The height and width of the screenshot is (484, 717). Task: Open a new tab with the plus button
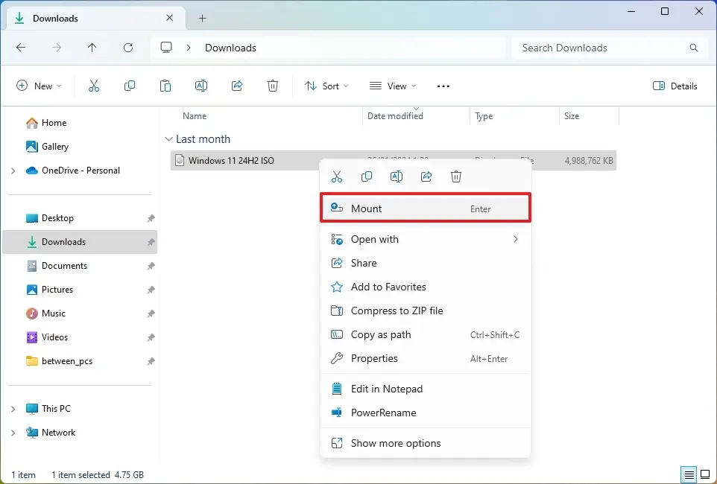(202, 19)
